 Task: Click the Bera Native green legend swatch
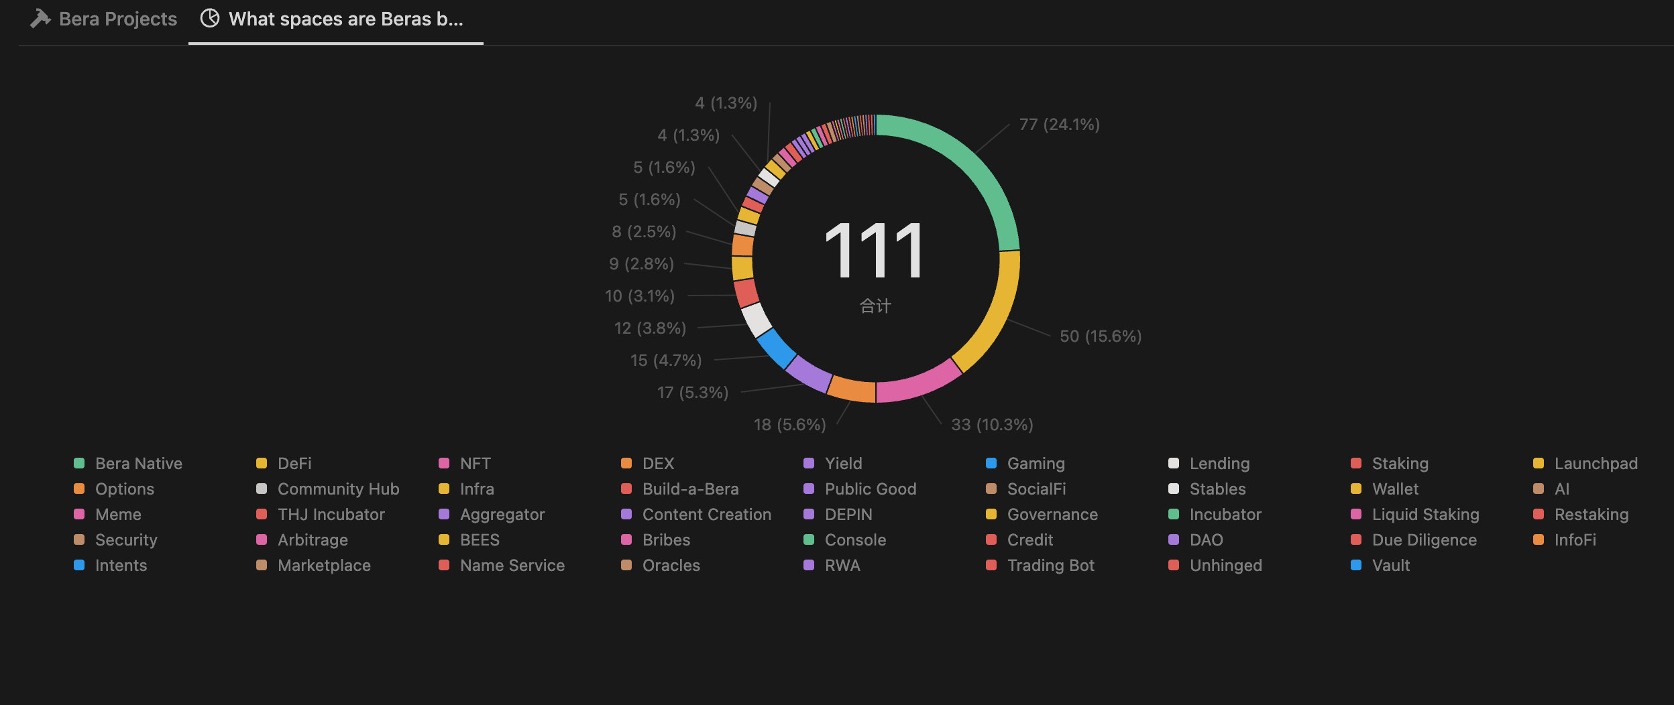pyautogui.click(x=79, y=463)
